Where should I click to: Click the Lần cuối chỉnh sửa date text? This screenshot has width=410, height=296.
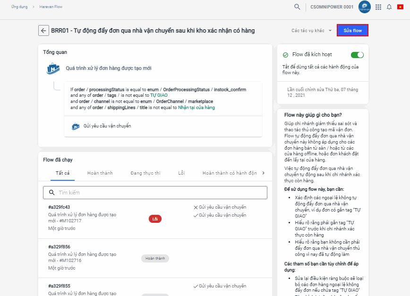click(323, 93)
